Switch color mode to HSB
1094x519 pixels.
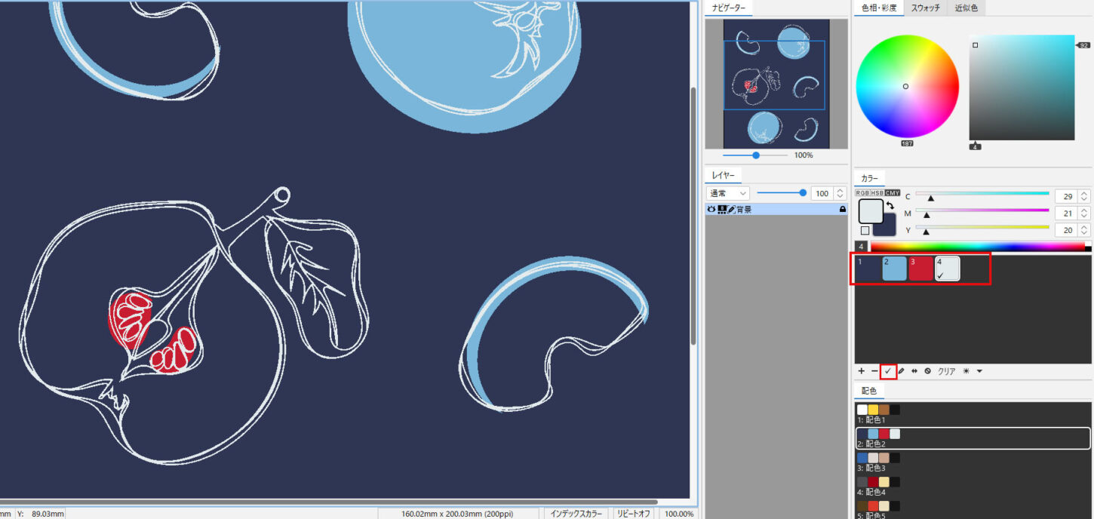tap(877, 193)
